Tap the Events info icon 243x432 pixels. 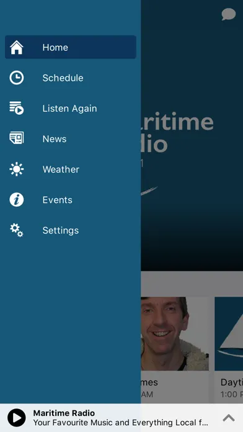(17, 200)
